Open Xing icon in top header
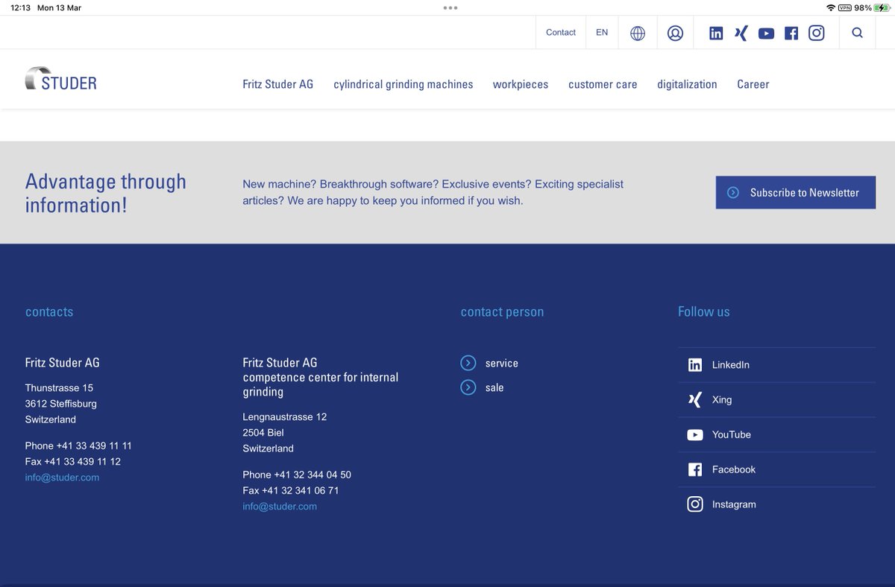Image resolution: width=895 pixels, height=587 pixels. (741, 33)
